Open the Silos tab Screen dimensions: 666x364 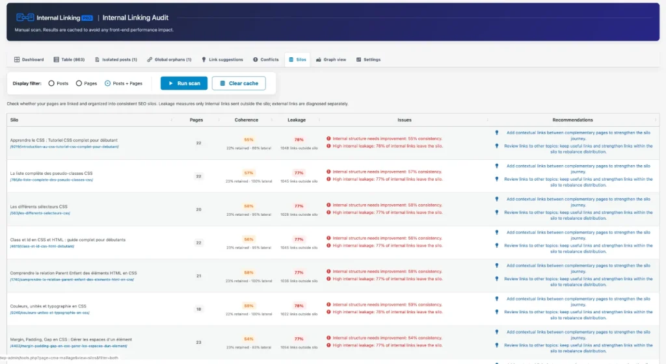tap(297, 60)
